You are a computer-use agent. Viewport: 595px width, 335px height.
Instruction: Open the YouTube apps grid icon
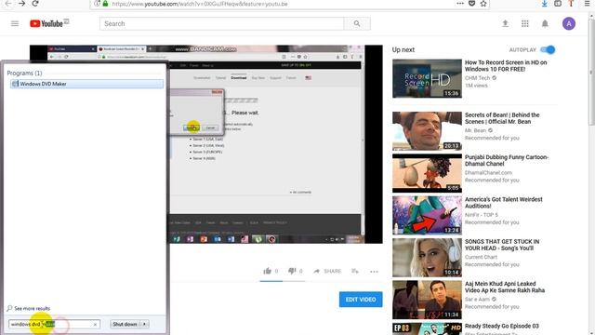524,23
